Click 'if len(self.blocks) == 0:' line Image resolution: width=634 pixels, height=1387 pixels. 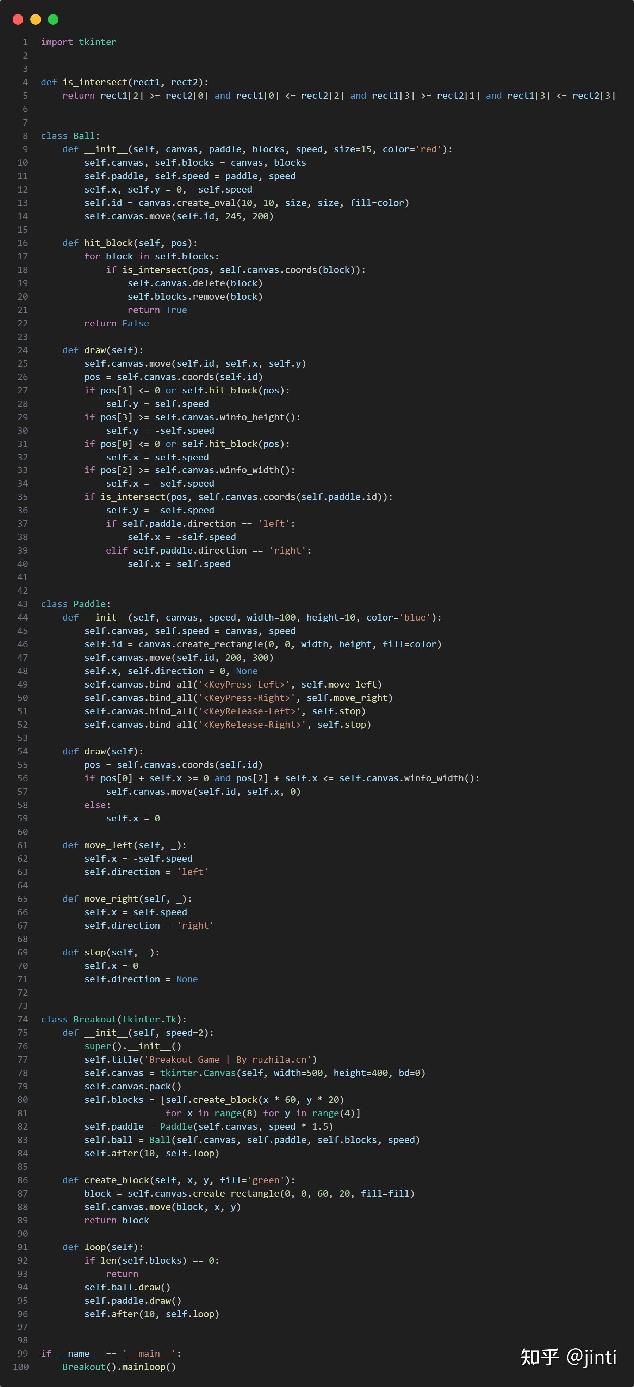[152, 1260]
